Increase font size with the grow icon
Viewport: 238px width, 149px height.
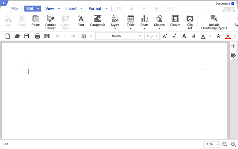[165, 36]
